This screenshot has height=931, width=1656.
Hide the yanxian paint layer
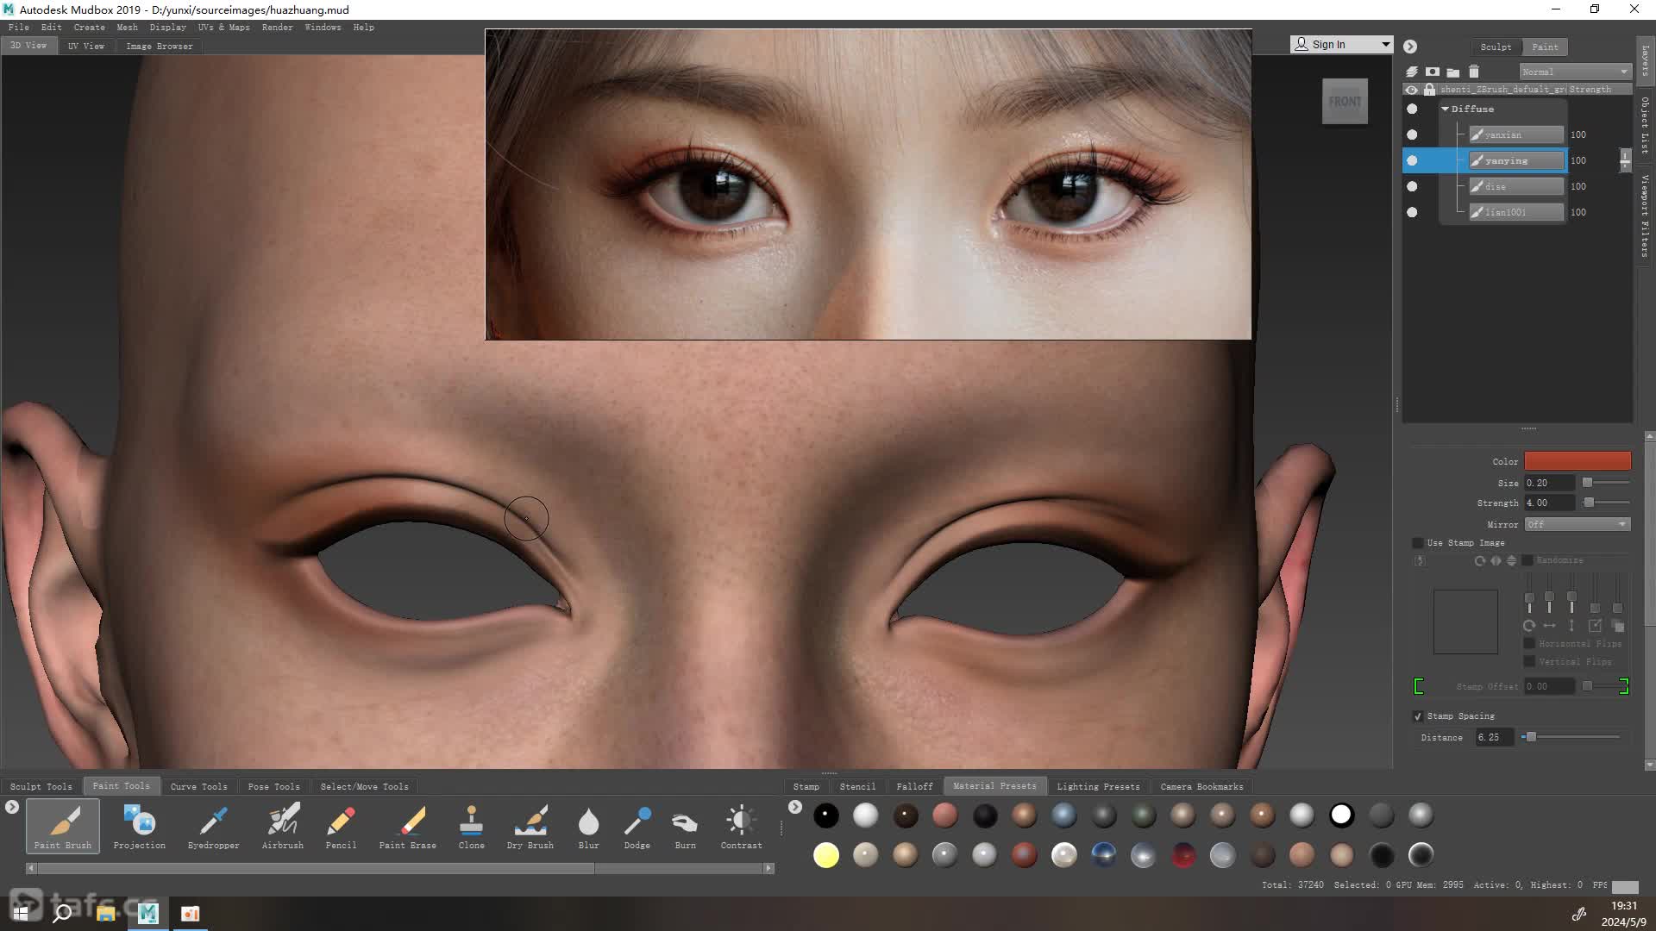click(x=1412, y=134)
